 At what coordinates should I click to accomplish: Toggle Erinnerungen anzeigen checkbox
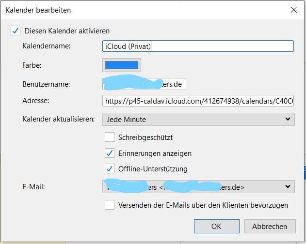click(x=110, y=153)
